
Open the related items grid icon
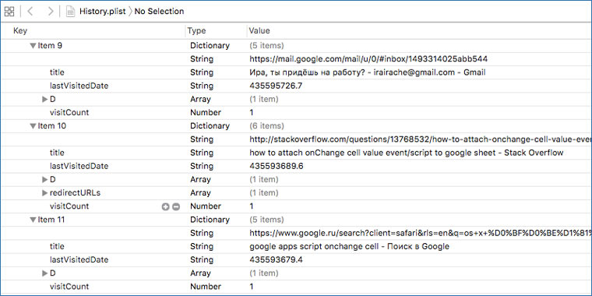(9, 12)
